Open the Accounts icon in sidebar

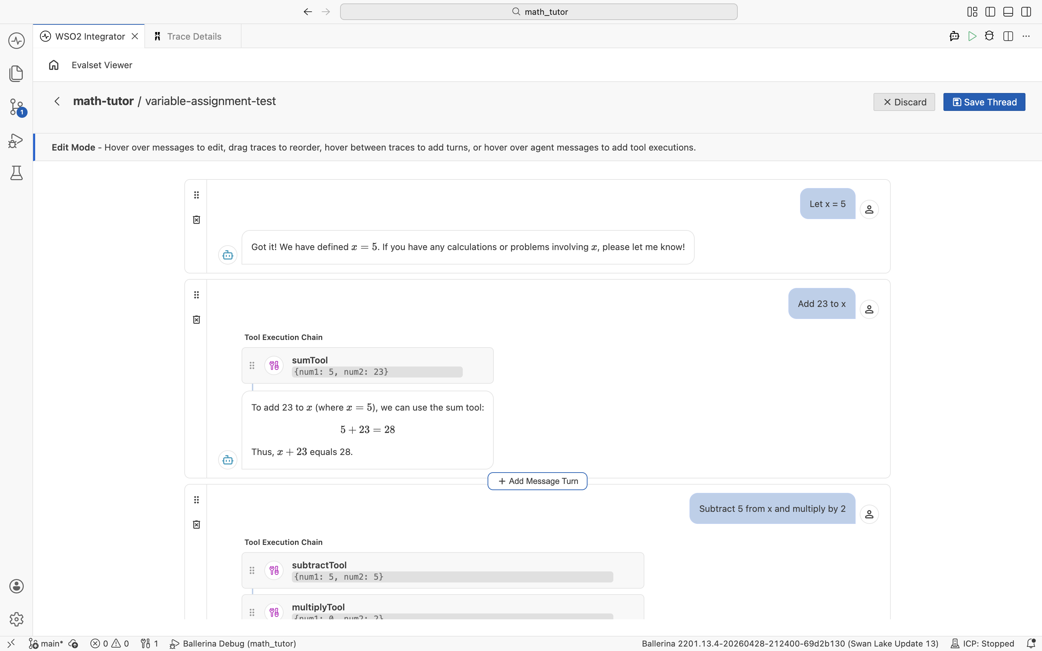[16, 586]
